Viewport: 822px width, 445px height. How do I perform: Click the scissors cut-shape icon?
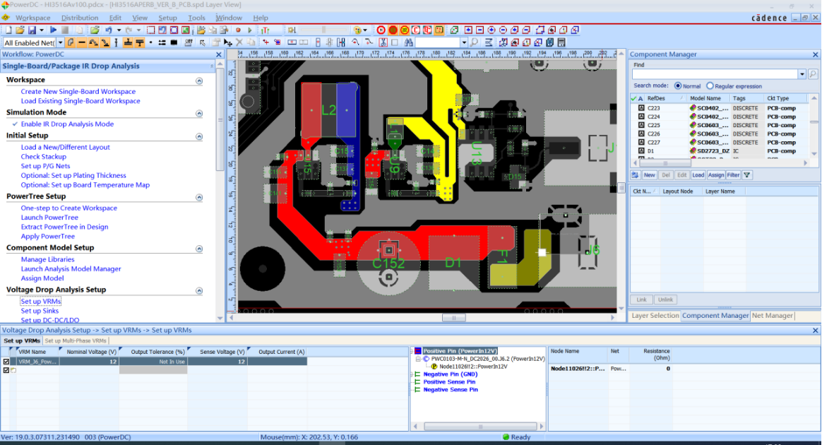383,42
